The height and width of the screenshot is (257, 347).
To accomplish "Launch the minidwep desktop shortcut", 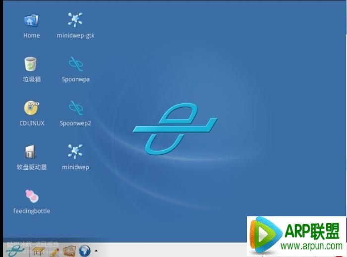I will point(75,151).
